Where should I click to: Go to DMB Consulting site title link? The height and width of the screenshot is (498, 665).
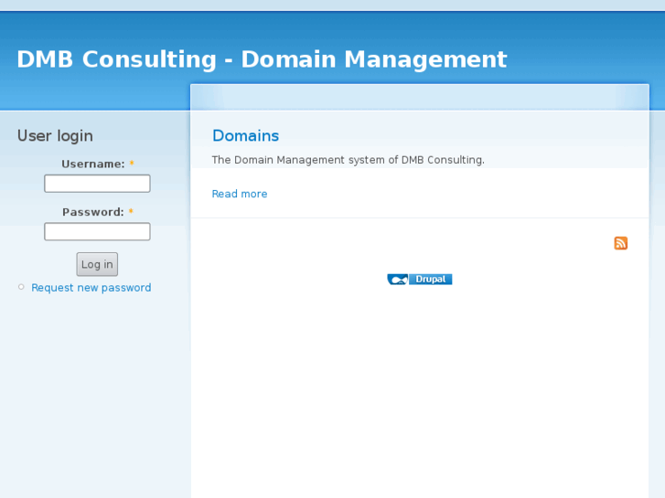(x=262, y=59)
